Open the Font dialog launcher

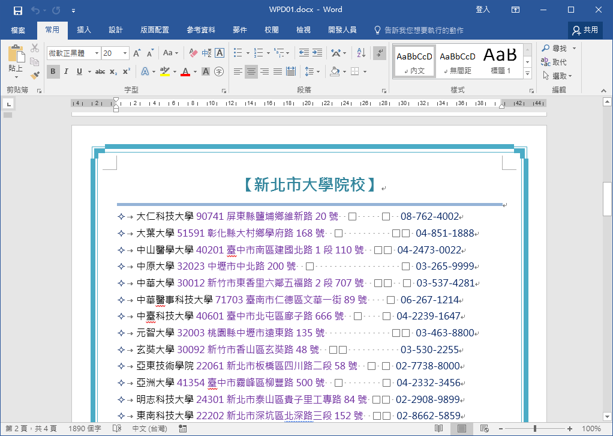(x=224, y=91)
